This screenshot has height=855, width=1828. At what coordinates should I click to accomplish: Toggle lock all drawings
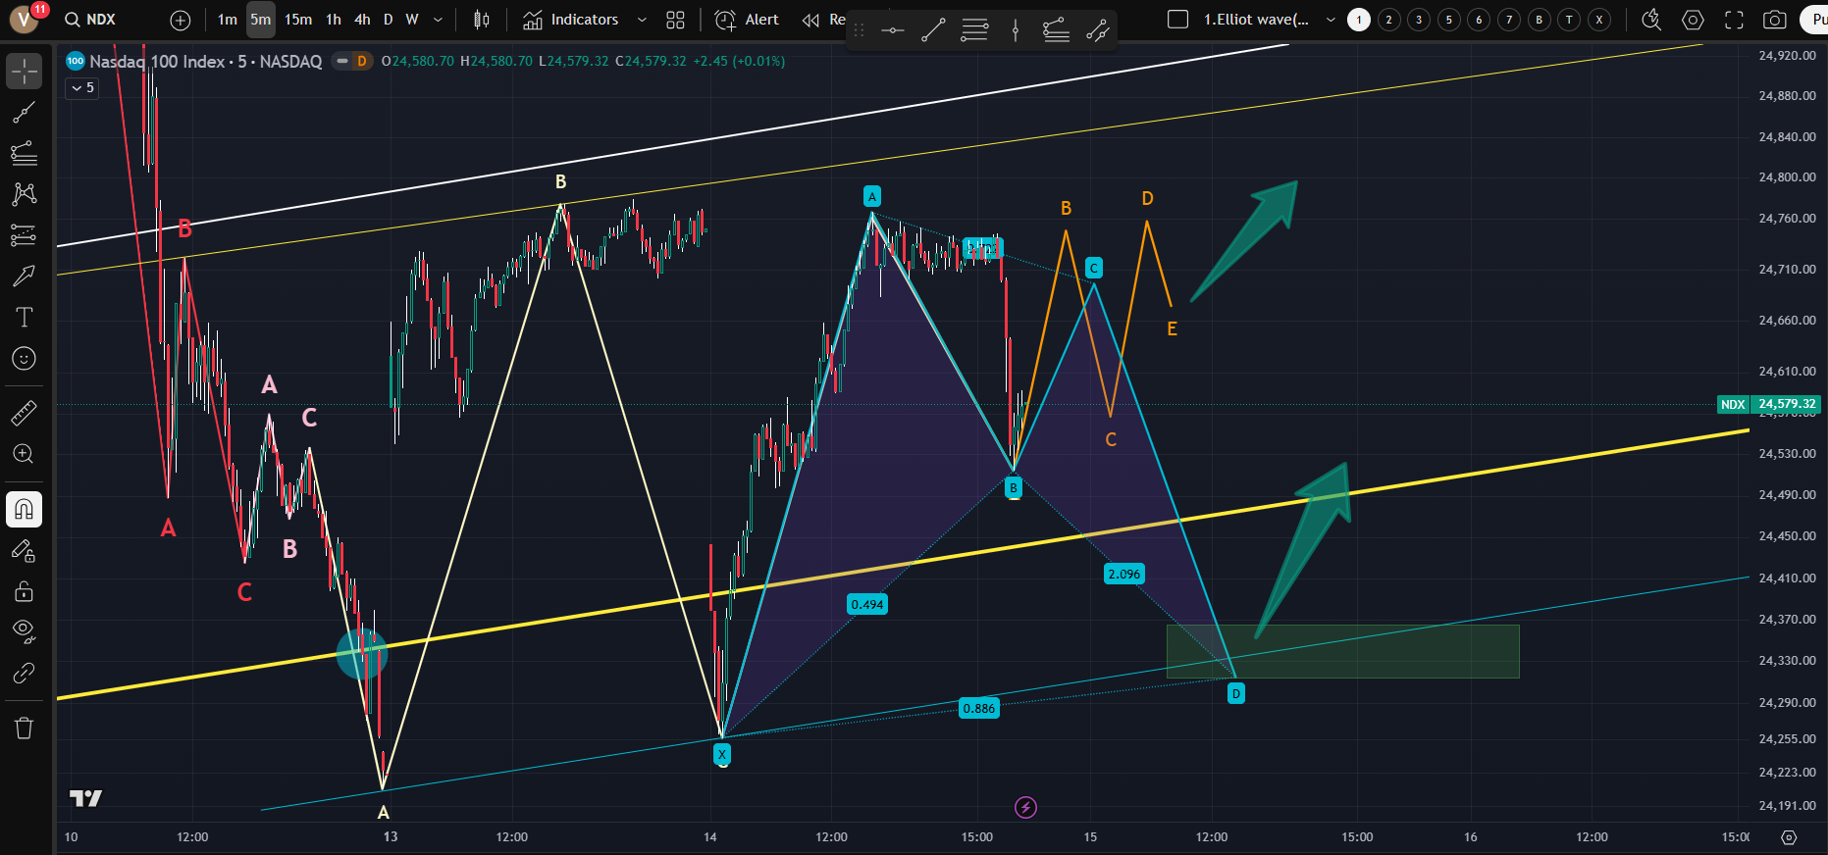click(x=25, y=591)
